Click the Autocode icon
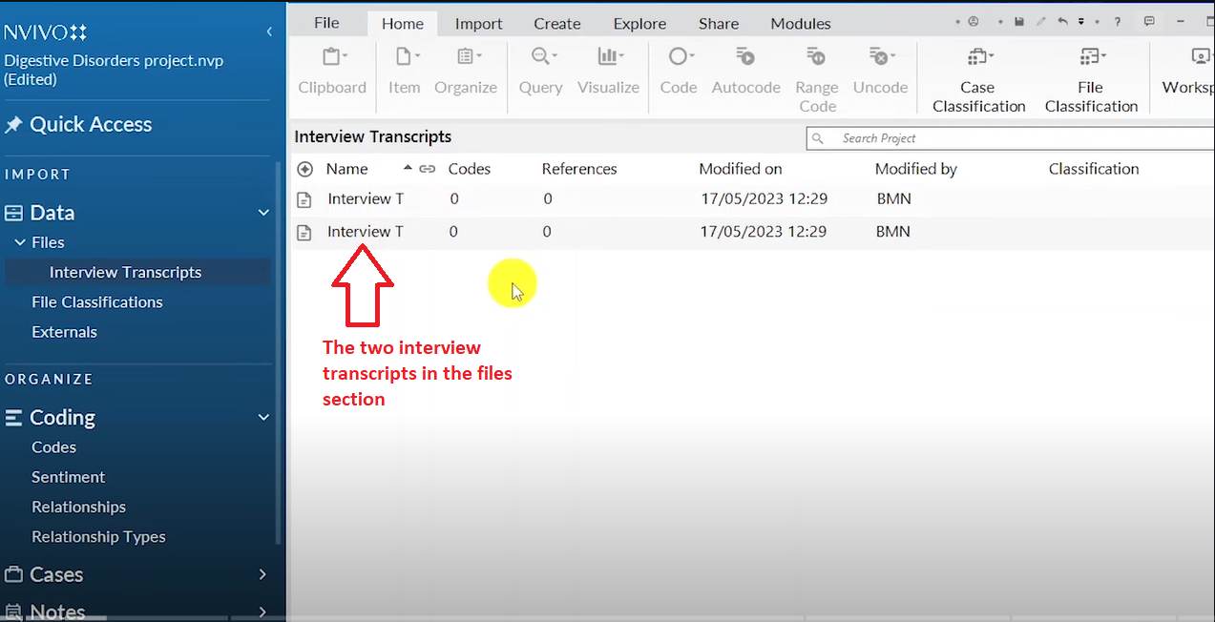The width and height of the screenshot is (1215, 622). click(x=745, y=69)
